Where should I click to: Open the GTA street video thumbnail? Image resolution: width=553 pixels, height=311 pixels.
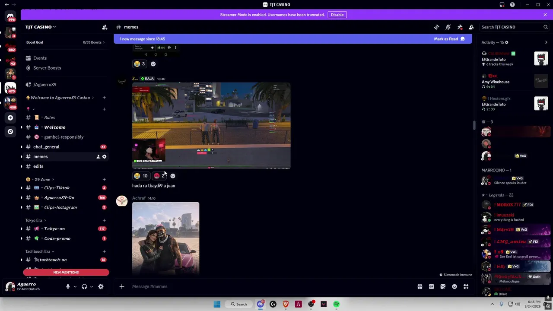point(211,125)
